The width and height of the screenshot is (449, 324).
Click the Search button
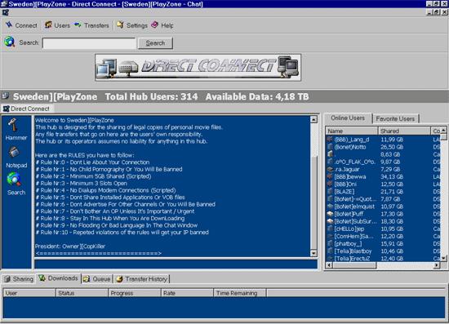coord(155,43)
